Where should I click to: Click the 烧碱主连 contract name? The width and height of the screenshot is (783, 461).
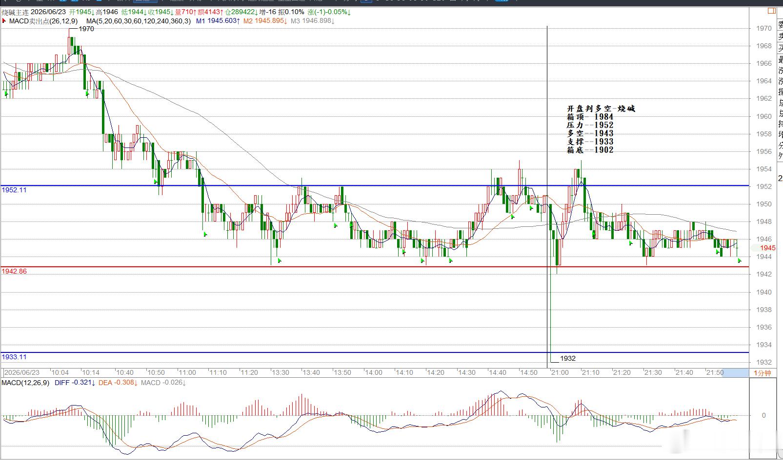(16, 12)
